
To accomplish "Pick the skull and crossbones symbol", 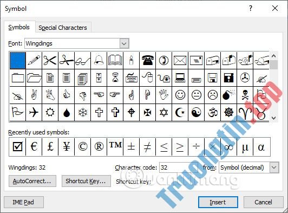I will (x=245, y=95).
